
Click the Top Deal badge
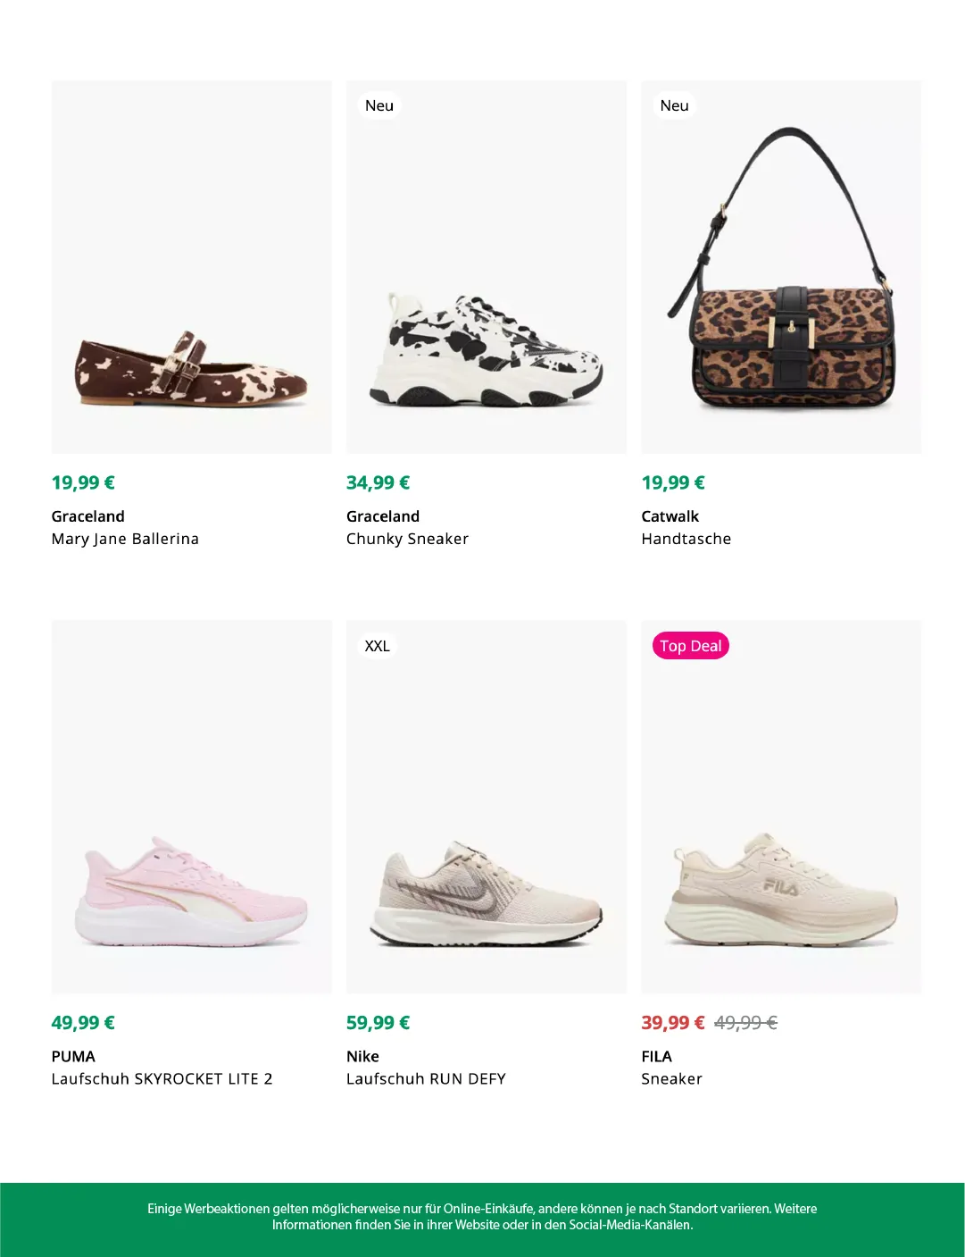pos(690,646)
